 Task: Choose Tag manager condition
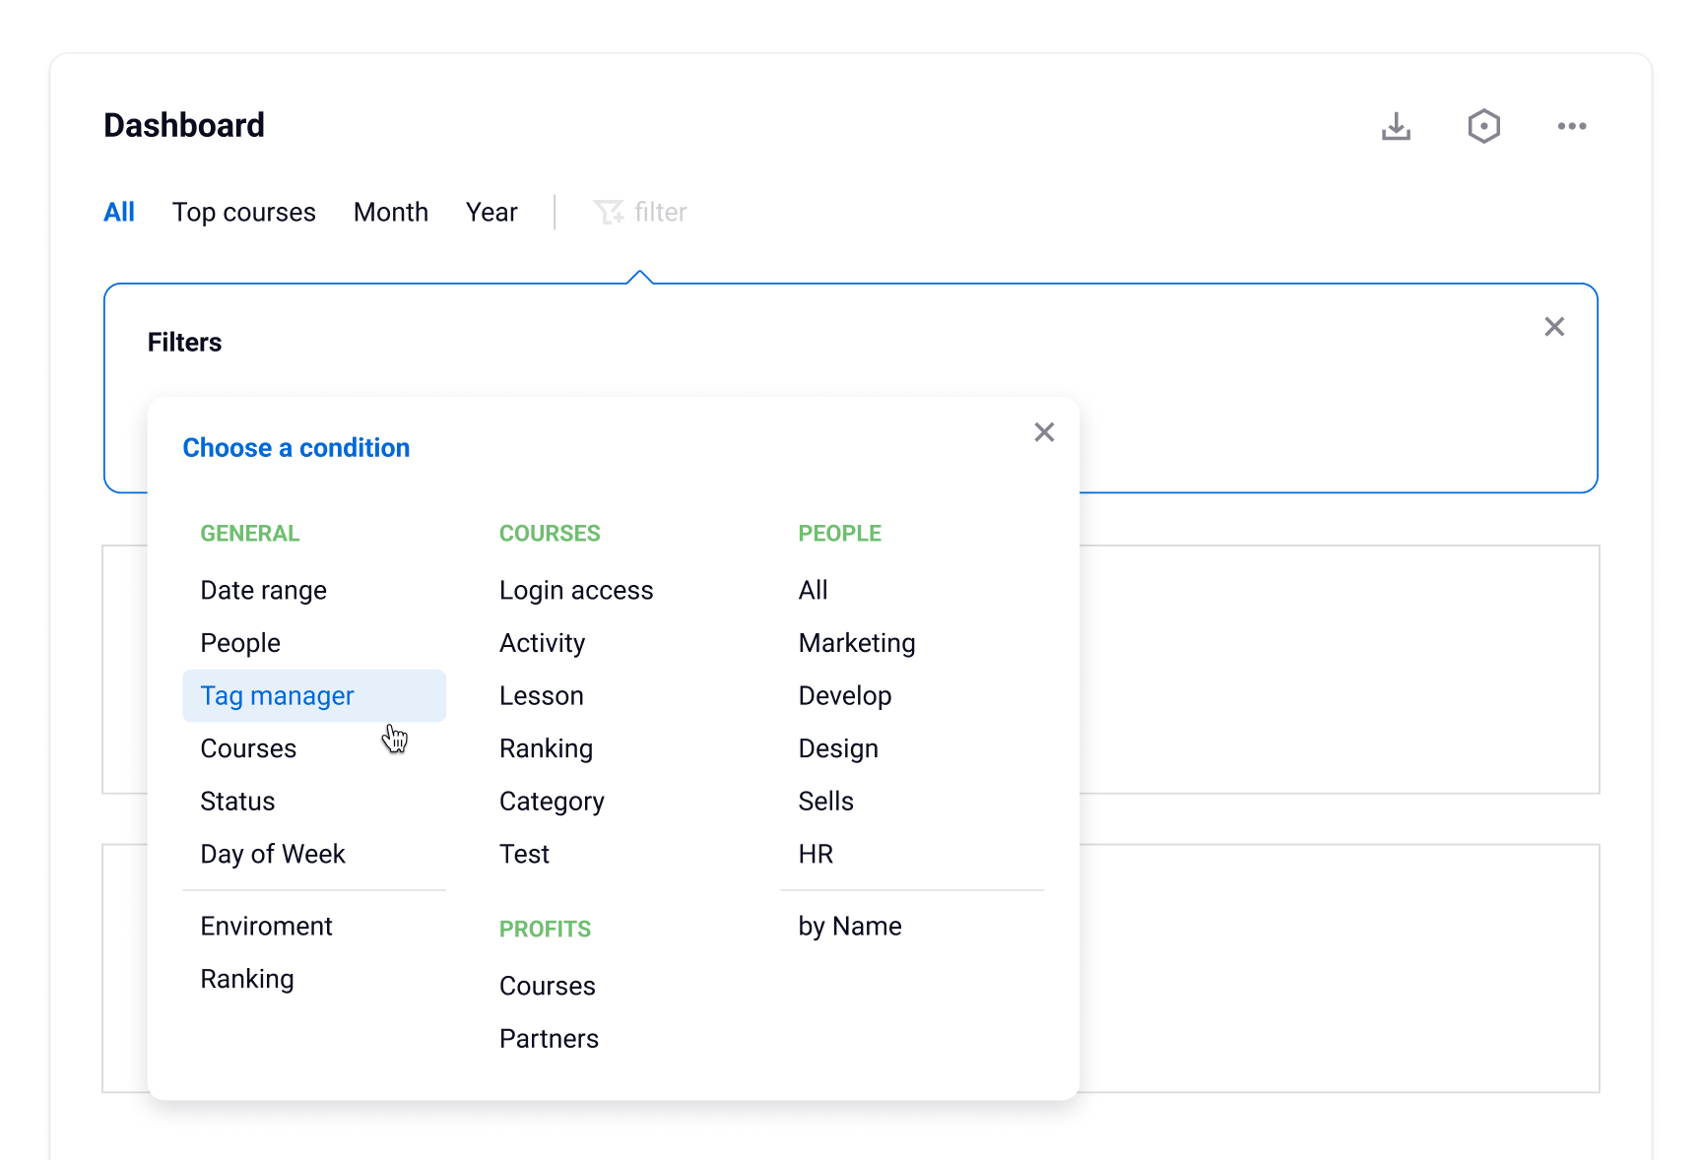click(277, 696)
